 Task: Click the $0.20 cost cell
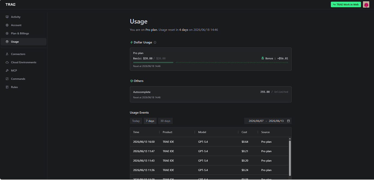(245, 161)
